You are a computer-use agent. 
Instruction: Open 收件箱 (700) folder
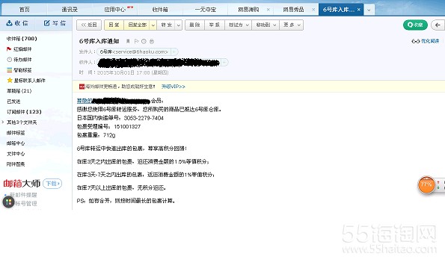coord(22,39)
